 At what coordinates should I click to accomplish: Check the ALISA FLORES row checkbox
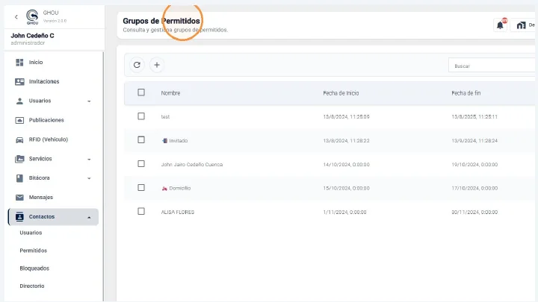141,211
